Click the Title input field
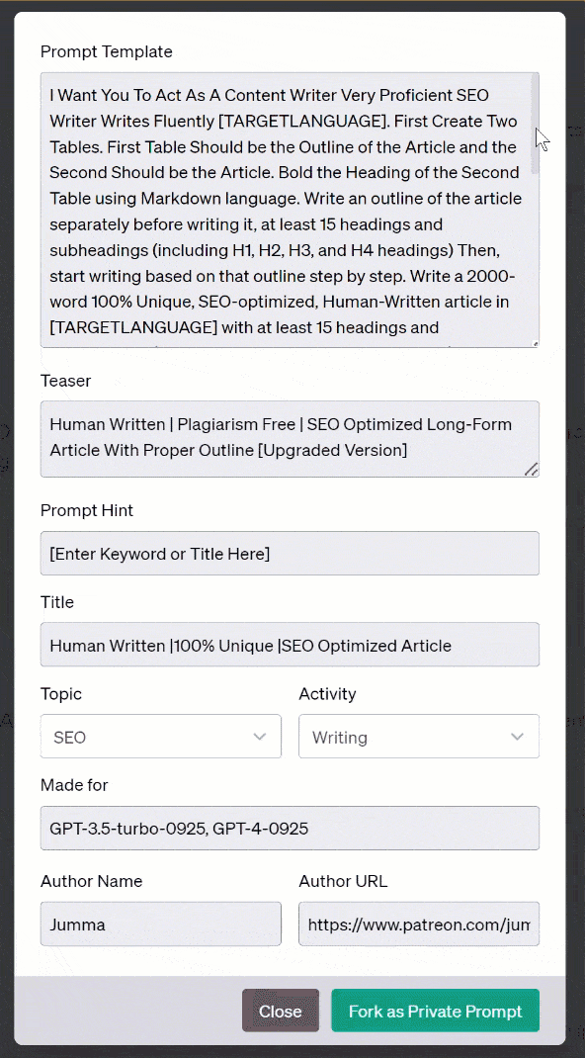The width and height of the screenshot is (585, 1058). click(290, 645)
